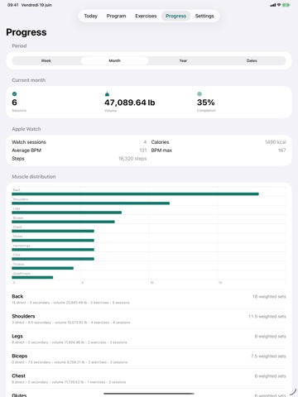
Task: Click the Chest bar in chart
Action: coord(53,231)
